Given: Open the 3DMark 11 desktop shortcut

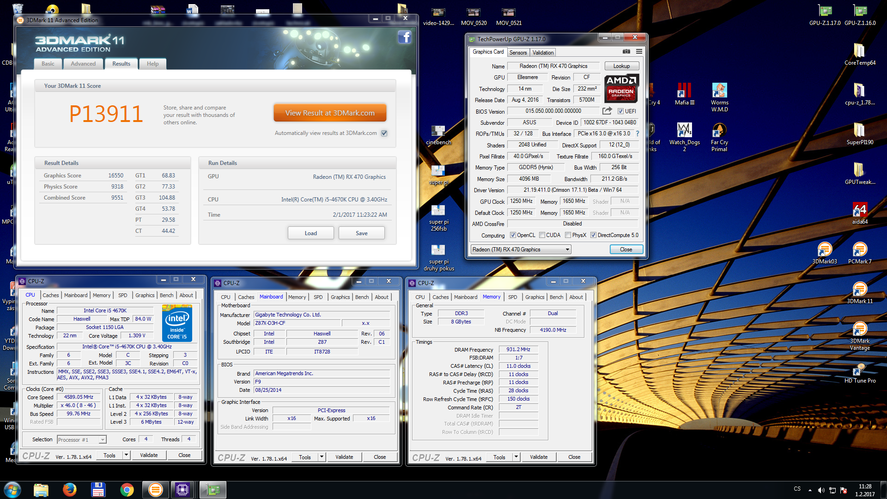Looking at the screenshot, I should [860, 292].
